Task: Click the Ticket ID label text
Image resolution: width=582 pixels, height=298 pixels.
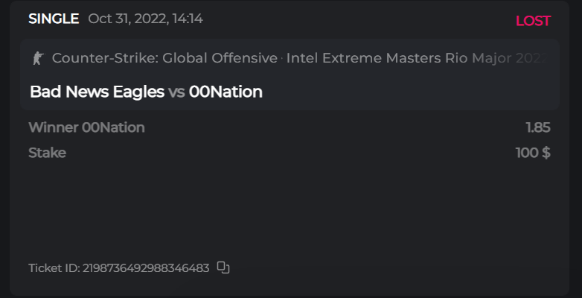Action: click(x=54, y=268)
